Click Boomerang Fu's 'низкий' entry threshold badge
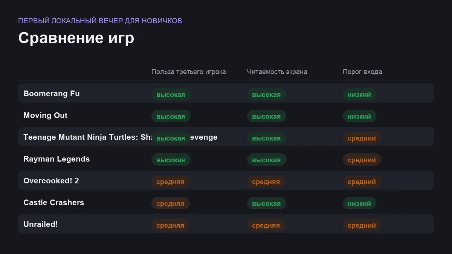 click(359, 94)
